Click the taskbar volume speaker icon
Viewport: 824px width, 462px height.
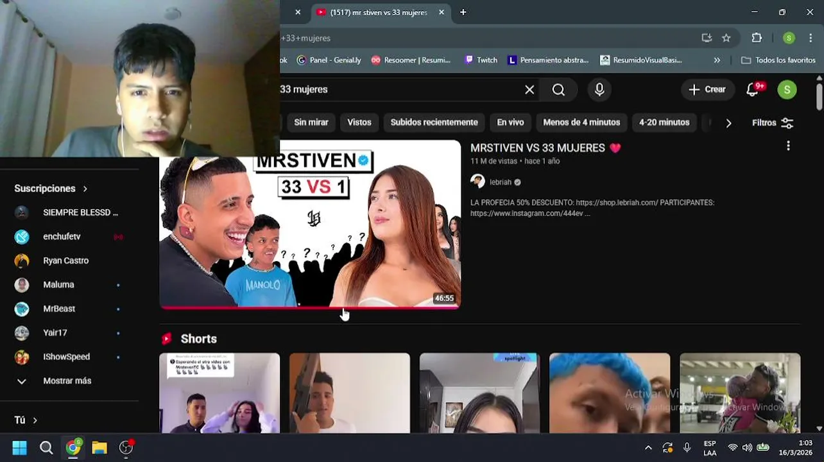tap(747, 448)
